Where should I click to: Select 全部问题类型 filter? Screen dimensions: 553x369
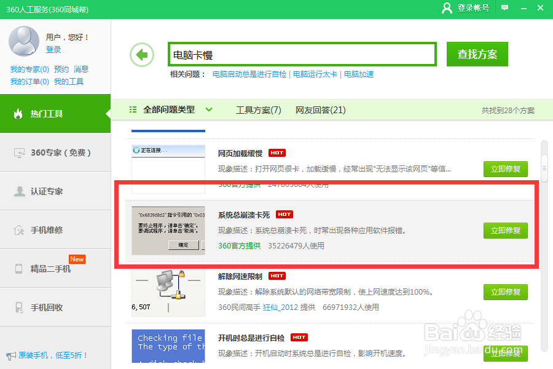[x=169, y=110]
